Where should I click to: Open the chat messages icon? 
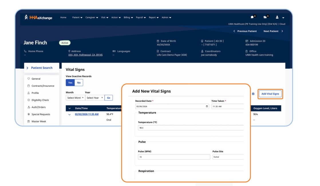pos(252,17)
